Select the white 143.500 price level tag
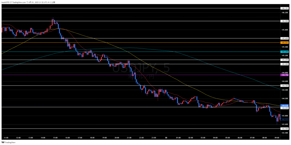Screen dimensions: 291x145 (284, 129)
